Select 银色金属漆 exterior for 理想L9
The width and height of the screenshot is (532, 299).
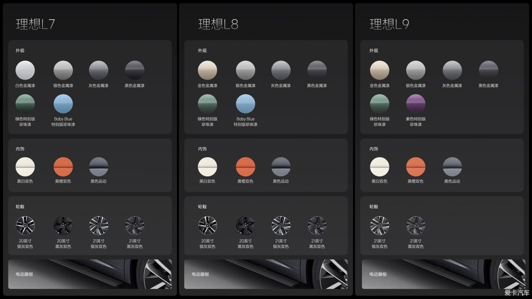click(x=416, y=70)
